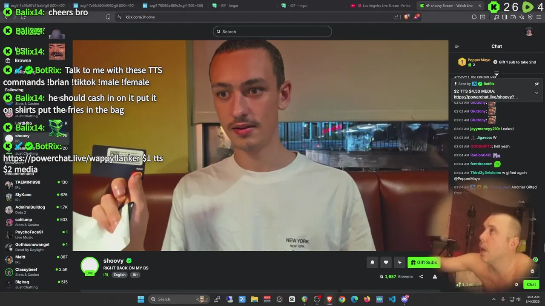
Task: Click the Kick search field
Action: [272, 31]
